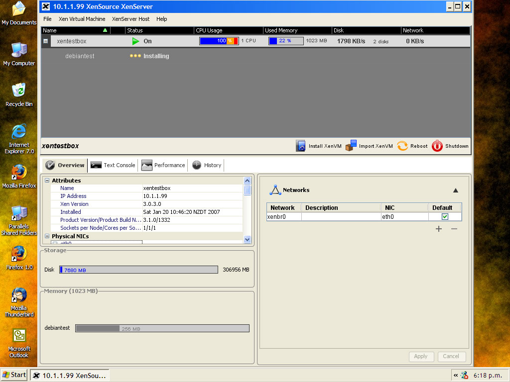Sort by the Name column header
Viewport: 510px width, 382px height.
[x=76, y=30]
